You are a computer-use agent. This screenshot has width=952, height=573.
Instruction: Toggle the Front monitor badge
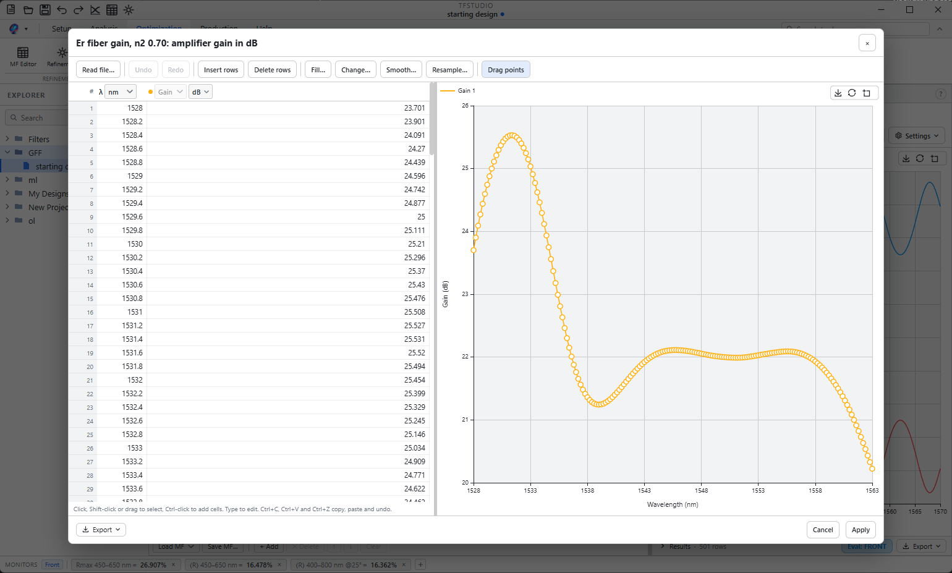(x=53, y=564)
